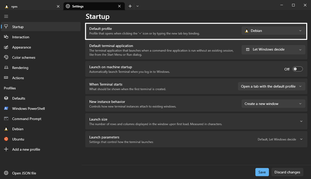
Task: Expand the Launch size section
Action: click(x=301, y=121)
